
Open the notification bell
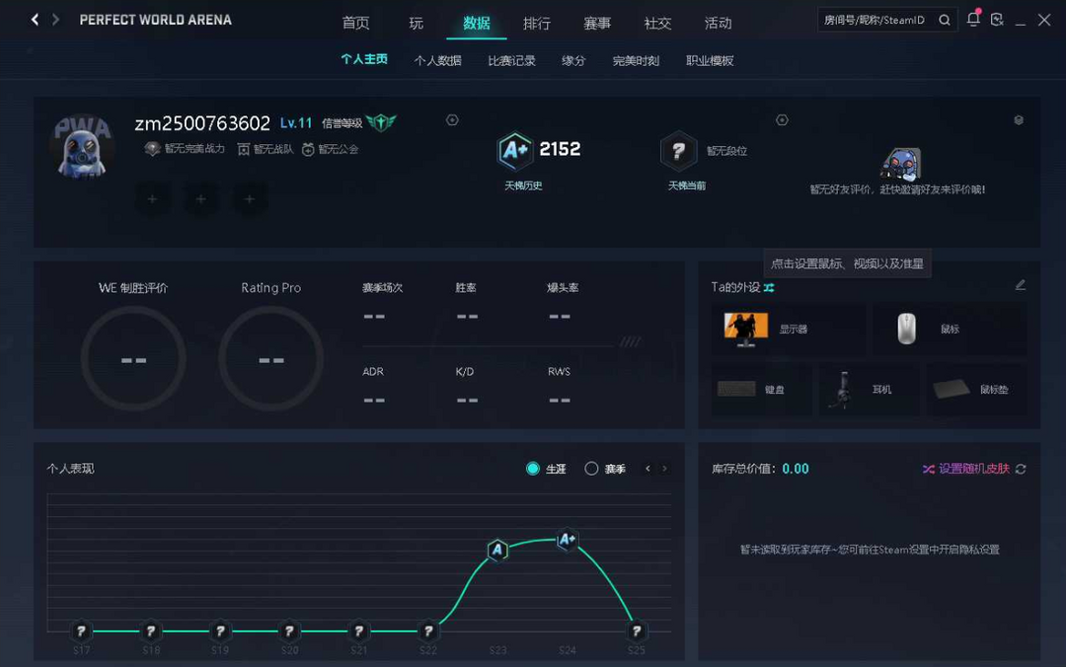(973, 19)
